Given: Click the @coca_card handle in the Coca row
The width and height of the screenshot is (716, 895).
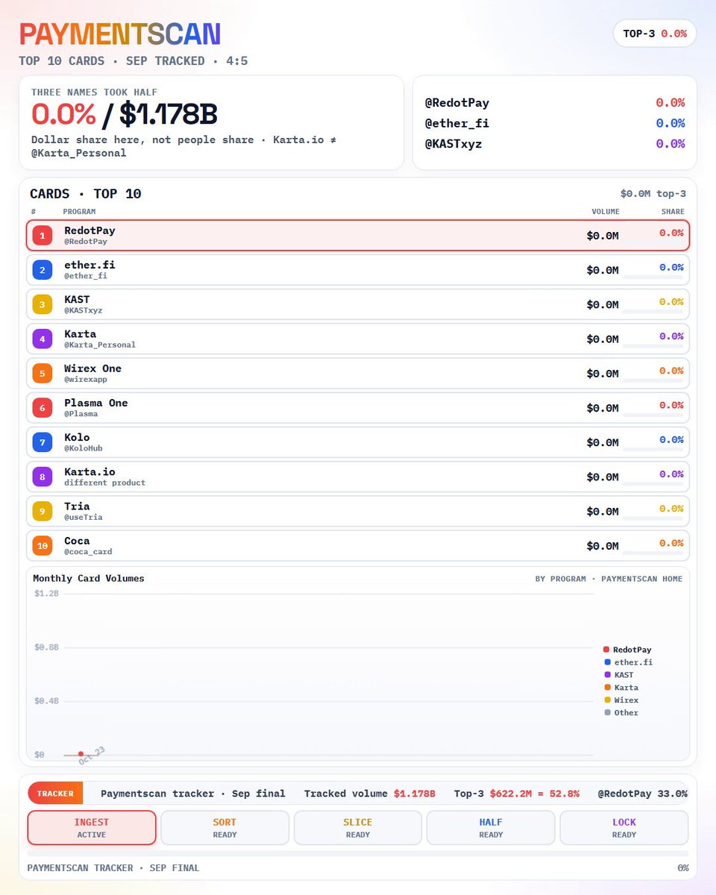Looking at the screenshot, I should pyautogui.click(x=88, y=552).
